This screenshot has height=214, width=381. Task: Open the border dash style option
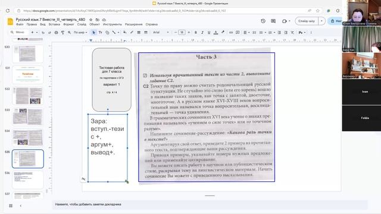[146, 33]
